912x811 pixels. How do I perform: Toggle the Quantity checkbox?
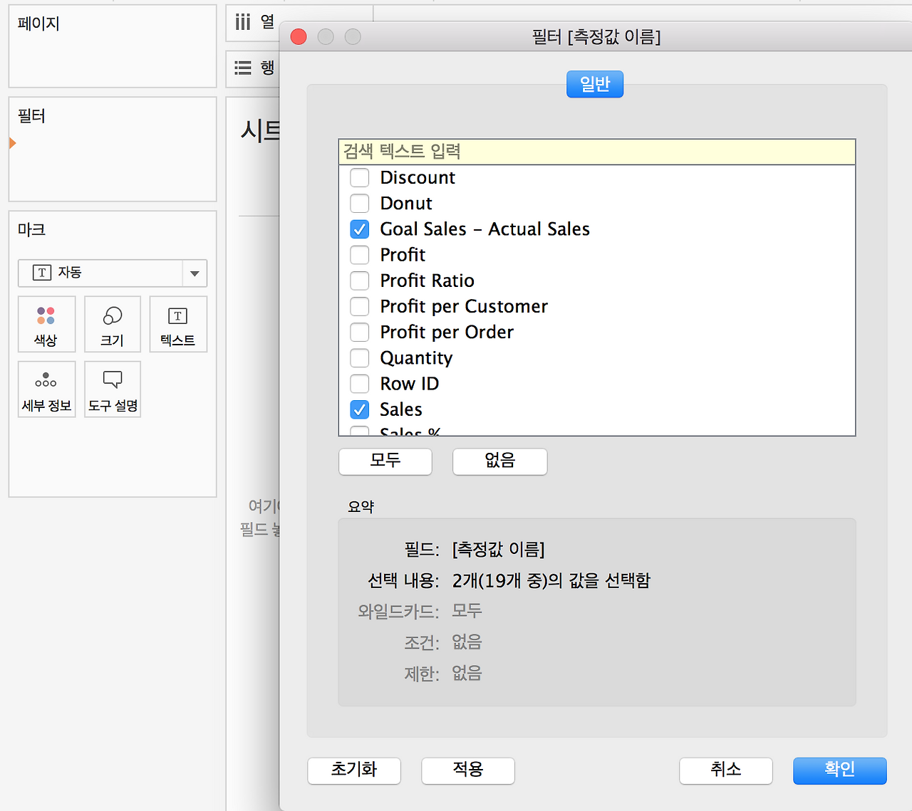coord(360,358)
